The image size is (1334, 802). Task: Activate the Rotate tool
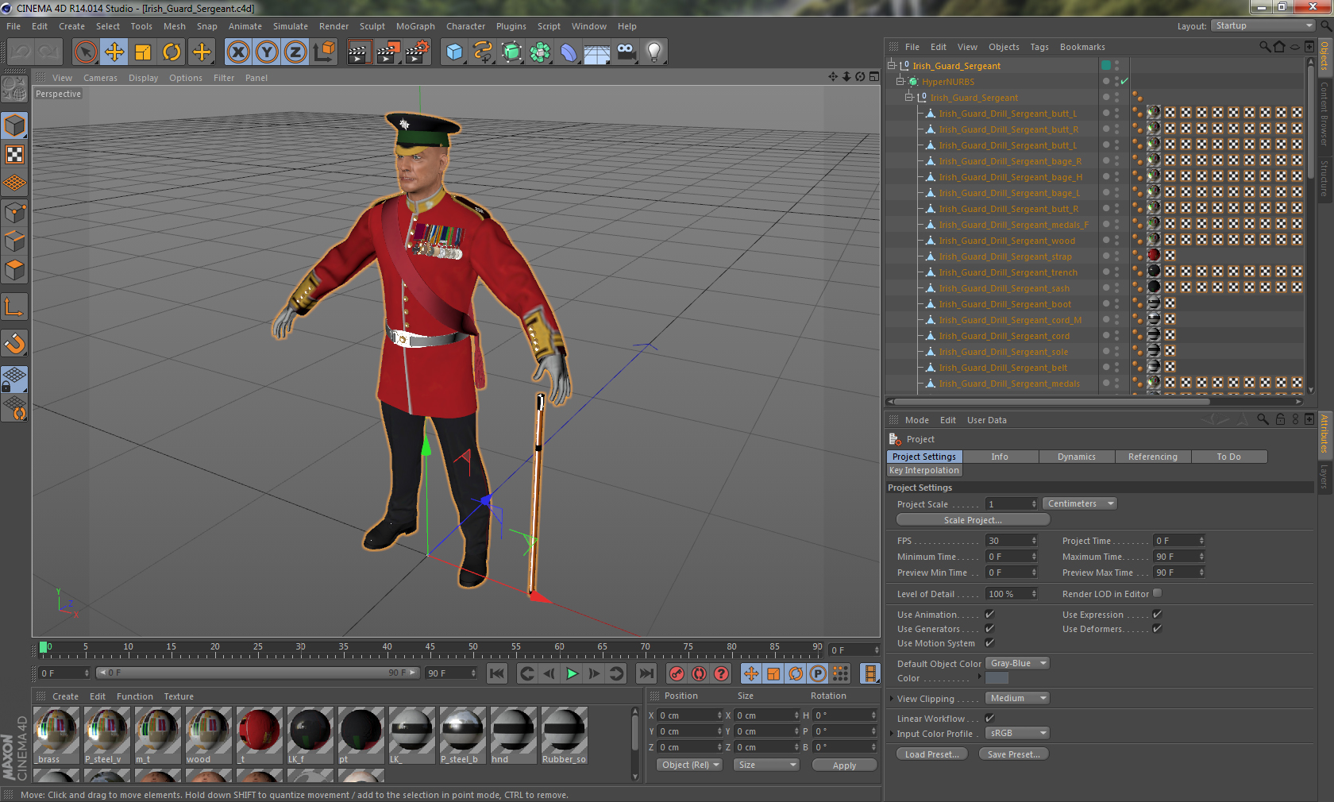click(x=172, y=52)
